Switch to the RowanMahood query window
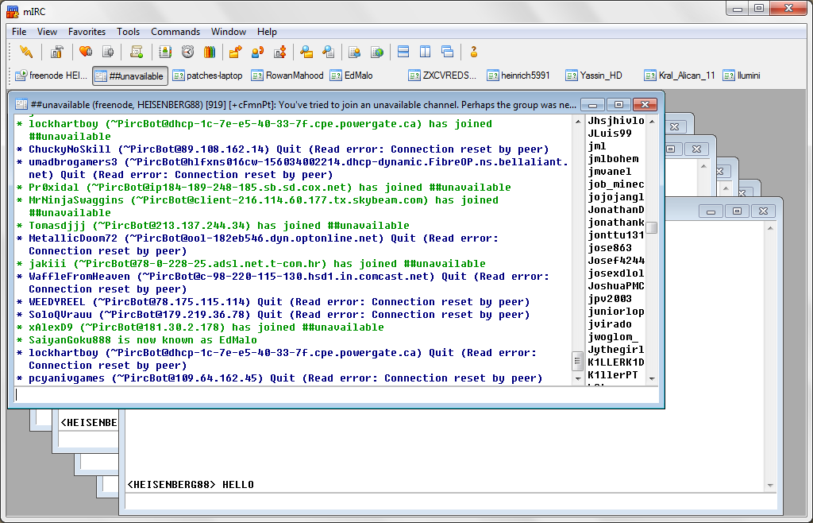Screen dimensions: 813x523 pyautogui.click(x=287, y=76)
